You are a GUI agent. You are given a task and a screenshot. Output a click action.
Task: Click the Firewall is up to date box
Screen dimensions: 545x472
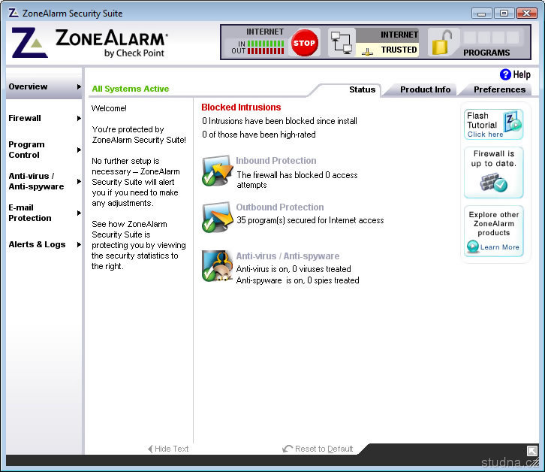coord(493,172)
